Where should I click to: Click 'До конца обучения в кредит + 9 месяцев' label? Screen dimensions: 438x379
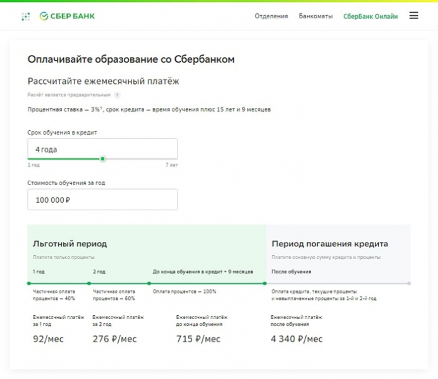pos(203,272)
